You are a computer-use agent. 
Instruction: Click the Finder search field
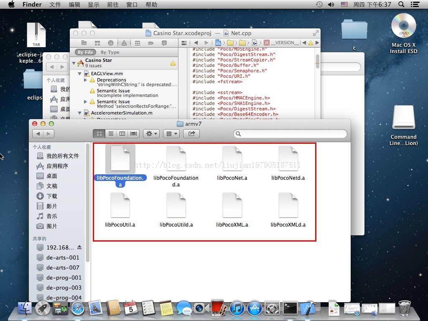click(290, 134)
